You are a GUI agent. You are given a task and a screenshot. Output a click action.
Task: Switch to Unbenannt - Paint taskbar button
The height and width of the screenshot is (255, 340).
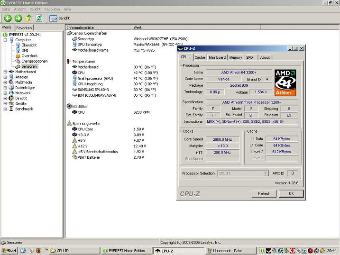[x=231, y=251]
